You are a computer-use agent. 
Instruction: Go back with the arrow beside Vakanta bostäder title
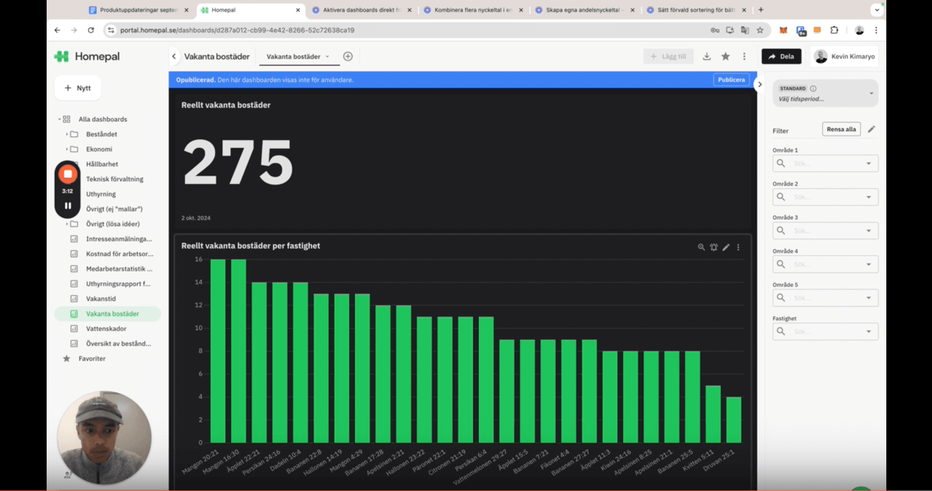[x=174, y=56]
